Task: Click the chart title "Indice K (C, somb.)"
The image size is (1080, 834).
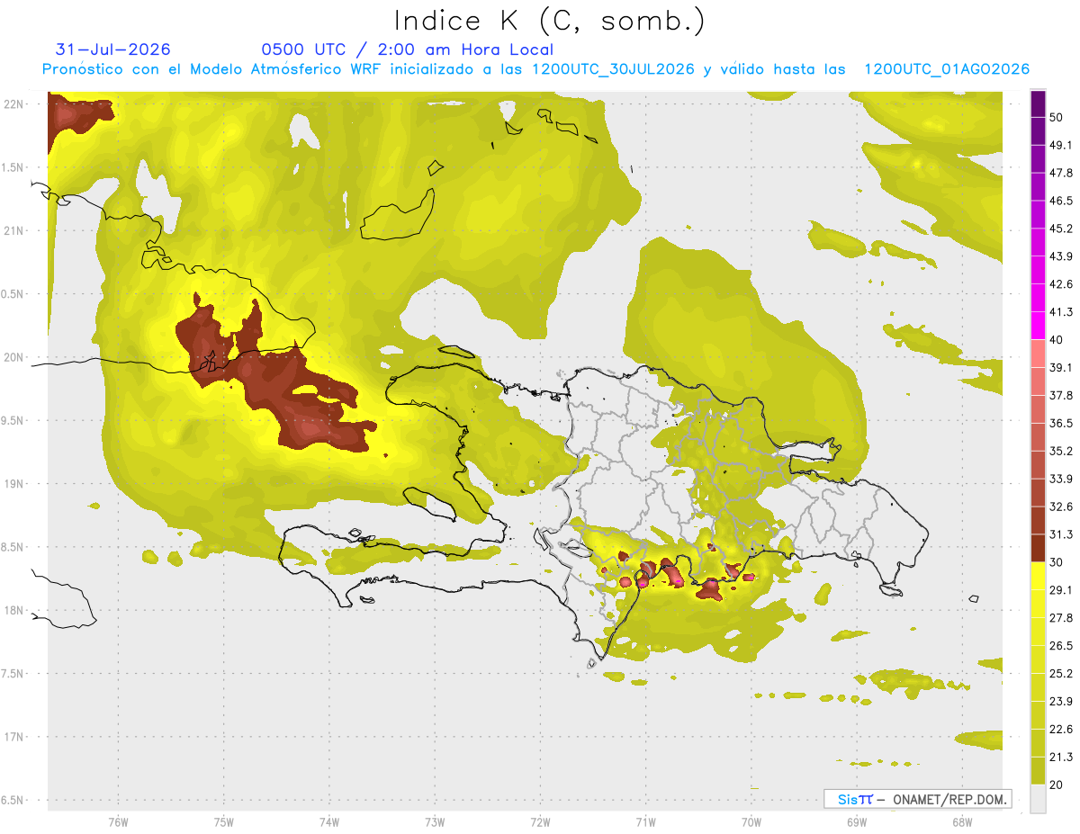Action: [x=549, y=21]
